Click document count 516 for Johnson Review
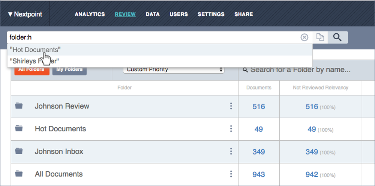375x186 pixels. (x=259, y=106)
